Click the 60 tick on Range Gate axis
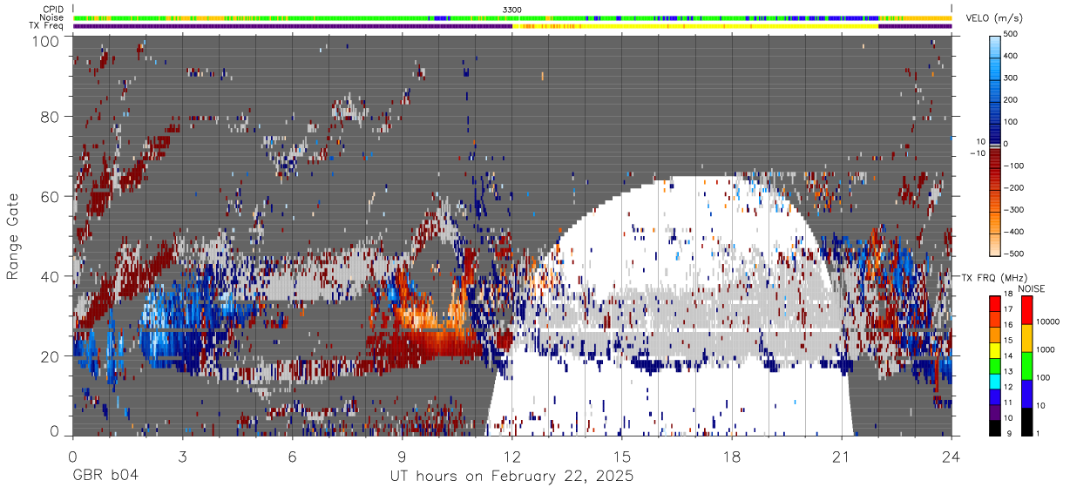Viewport: 1070px width, 494px height. click(x=51, y=197)
